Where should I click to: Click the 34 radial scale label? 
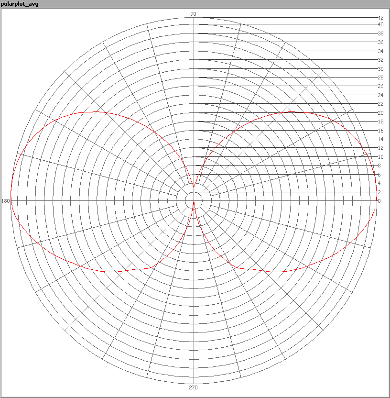tap(380, 51)
